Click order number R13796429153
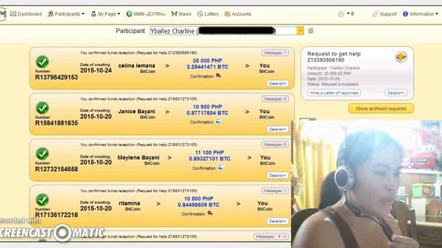 [57, 77]
